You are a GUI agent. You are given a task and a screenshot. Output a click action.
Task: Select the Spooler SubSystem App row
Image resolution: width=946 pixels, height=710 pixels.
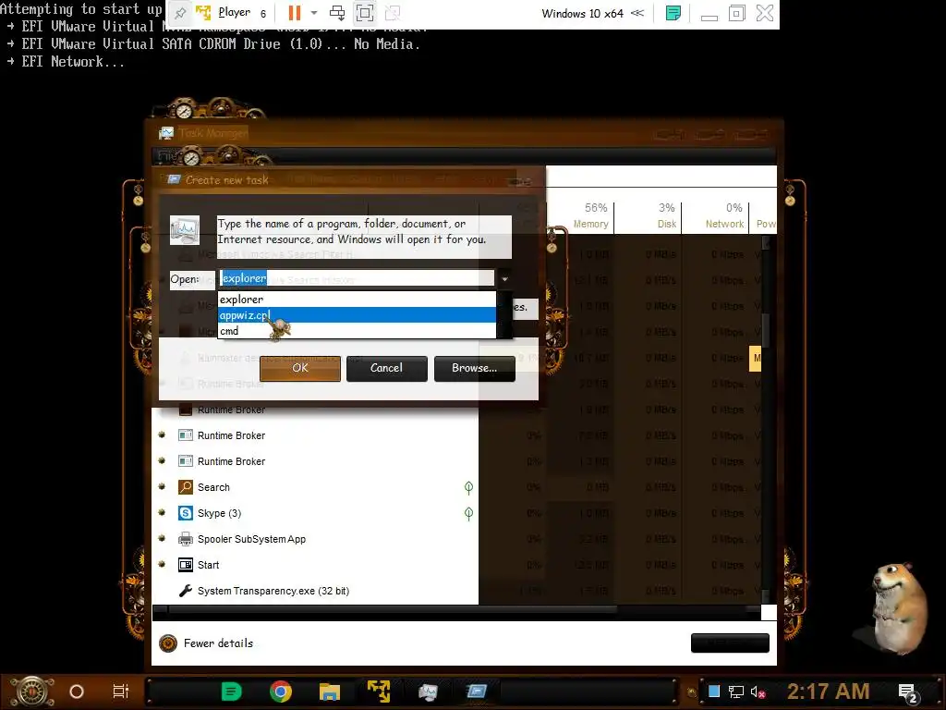click(x=316, y=539)
